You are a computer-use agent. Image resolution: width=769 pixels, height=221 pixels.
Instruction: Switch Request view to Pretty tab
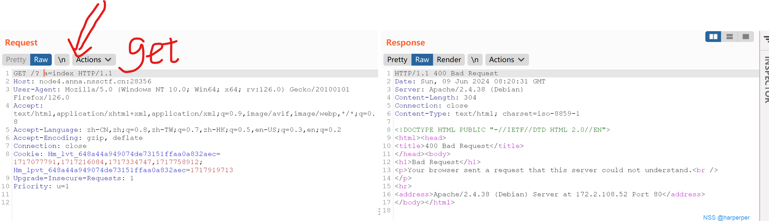(x=16, y=60)
